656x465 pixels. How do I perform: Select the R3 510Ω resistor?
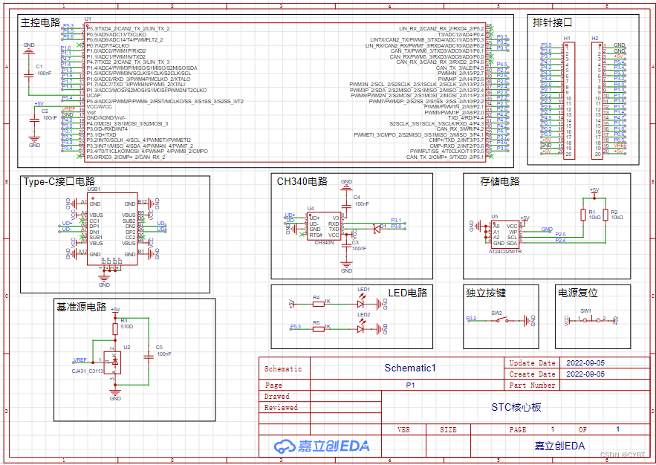(x=115, y=328)
